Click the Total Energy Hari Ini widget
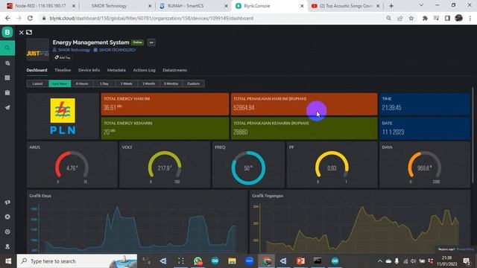Screen dimensions: 477x268 pos(165,104)
